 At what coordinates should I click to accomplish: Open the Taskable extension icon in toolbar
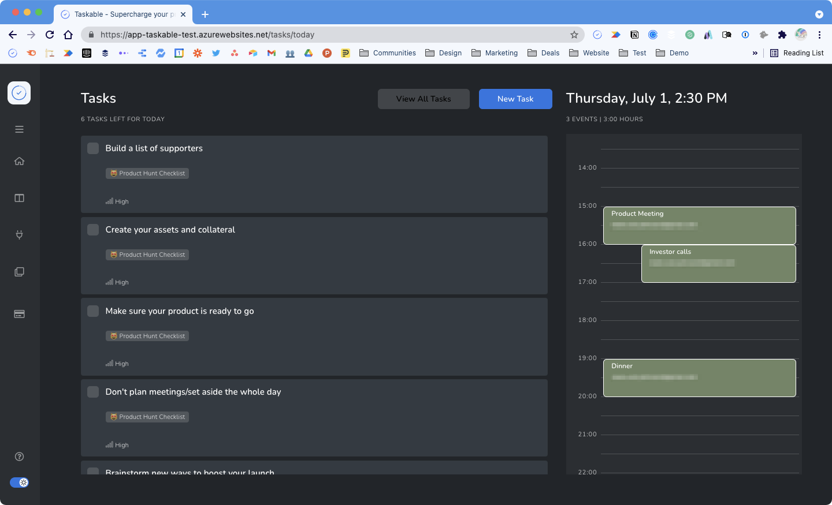(597, 35)
